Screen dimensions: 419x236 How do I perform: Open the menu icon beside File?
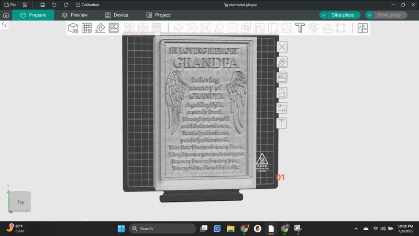(x=25, y=5)
